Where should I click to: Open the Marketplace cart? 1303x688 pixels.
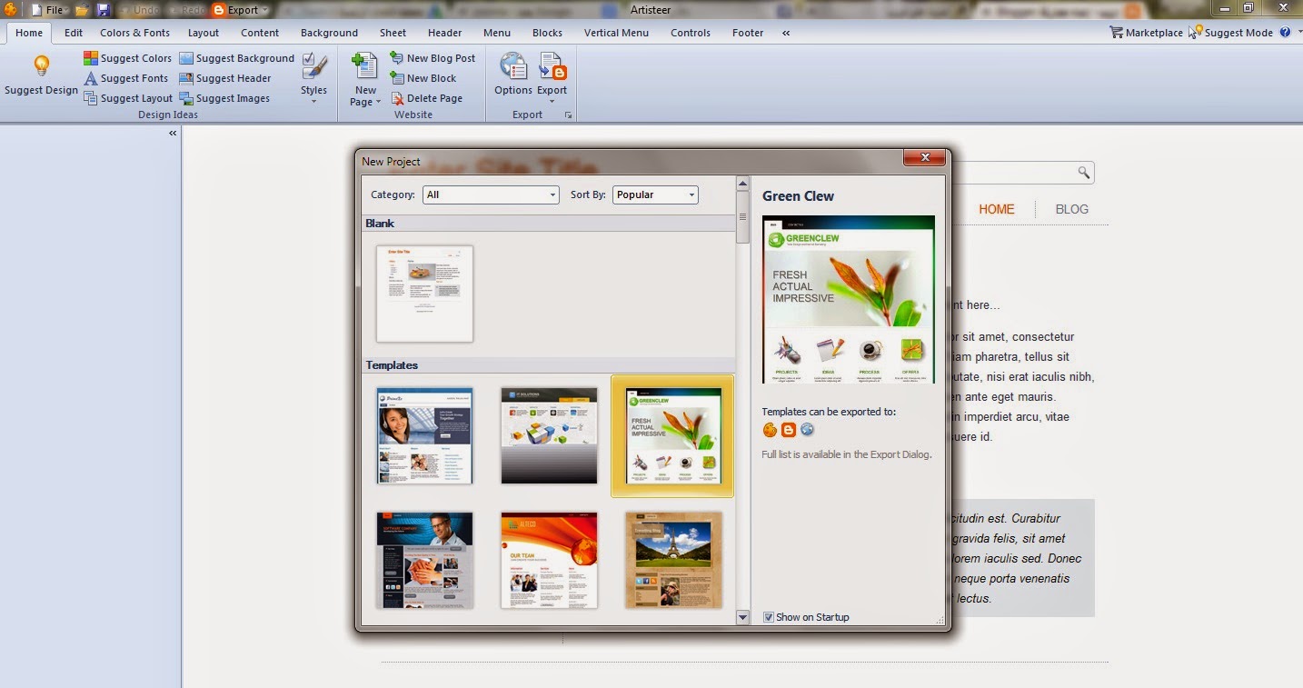tap(1146, 33)
